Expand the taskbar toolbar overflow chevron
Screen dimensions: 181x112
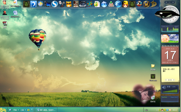32,109
